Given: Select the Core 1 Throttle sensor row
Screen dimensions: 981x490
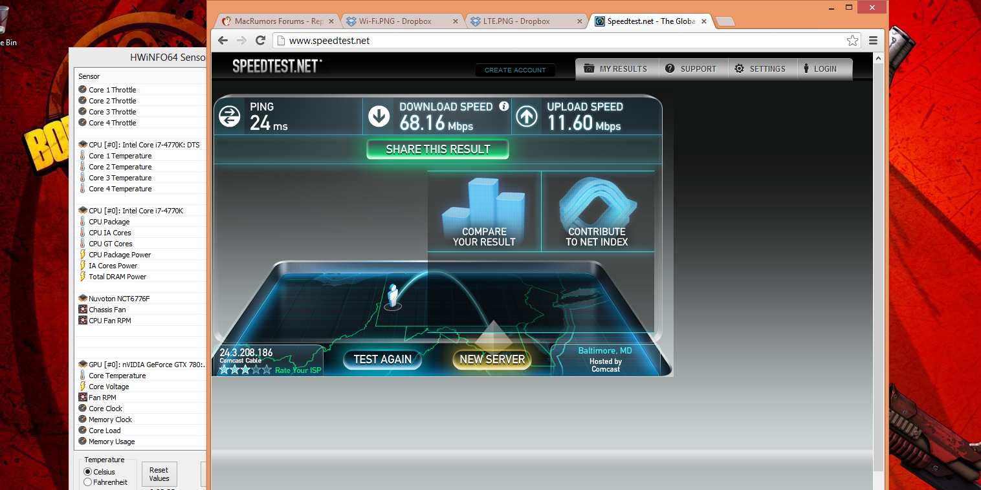Looking at the screenshot, I should (141, 90).
